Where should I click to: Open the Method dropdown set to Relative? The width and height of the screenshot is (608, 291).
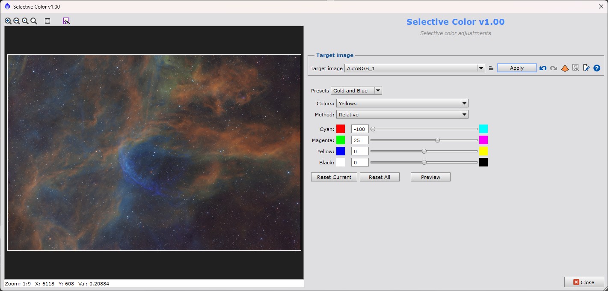[402, 115]
